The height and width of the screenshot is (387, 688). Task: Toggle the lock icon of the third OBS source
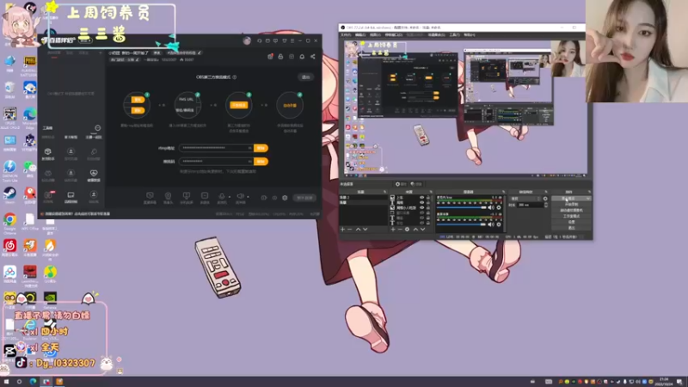pos(428,208)
